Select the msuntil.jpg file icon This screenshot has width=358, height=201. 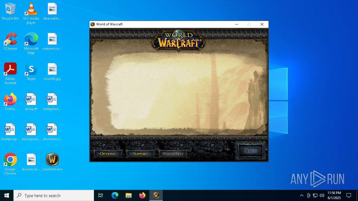52,72
